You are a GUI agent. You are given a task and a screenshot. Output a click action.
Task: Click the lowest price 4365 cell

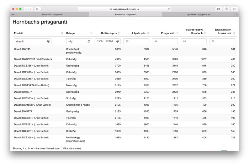pos(146,59)
